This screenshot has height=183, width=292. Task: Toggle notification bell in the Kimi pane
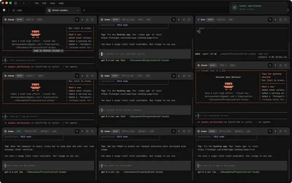click(x=280, y=20)
